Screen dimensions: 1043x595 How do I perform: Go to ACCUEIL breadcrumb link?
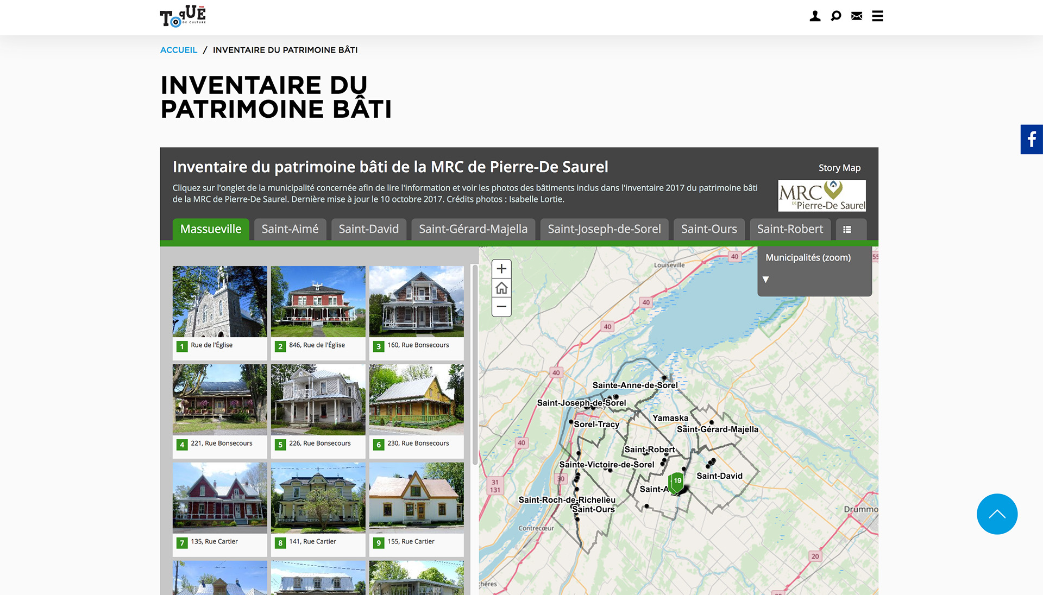coord(179,50)
